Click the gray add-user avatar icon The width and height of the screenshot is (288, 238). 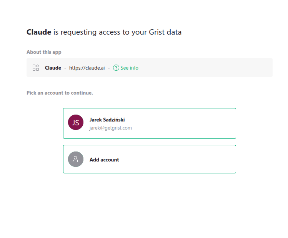click(x=76, y=159)
